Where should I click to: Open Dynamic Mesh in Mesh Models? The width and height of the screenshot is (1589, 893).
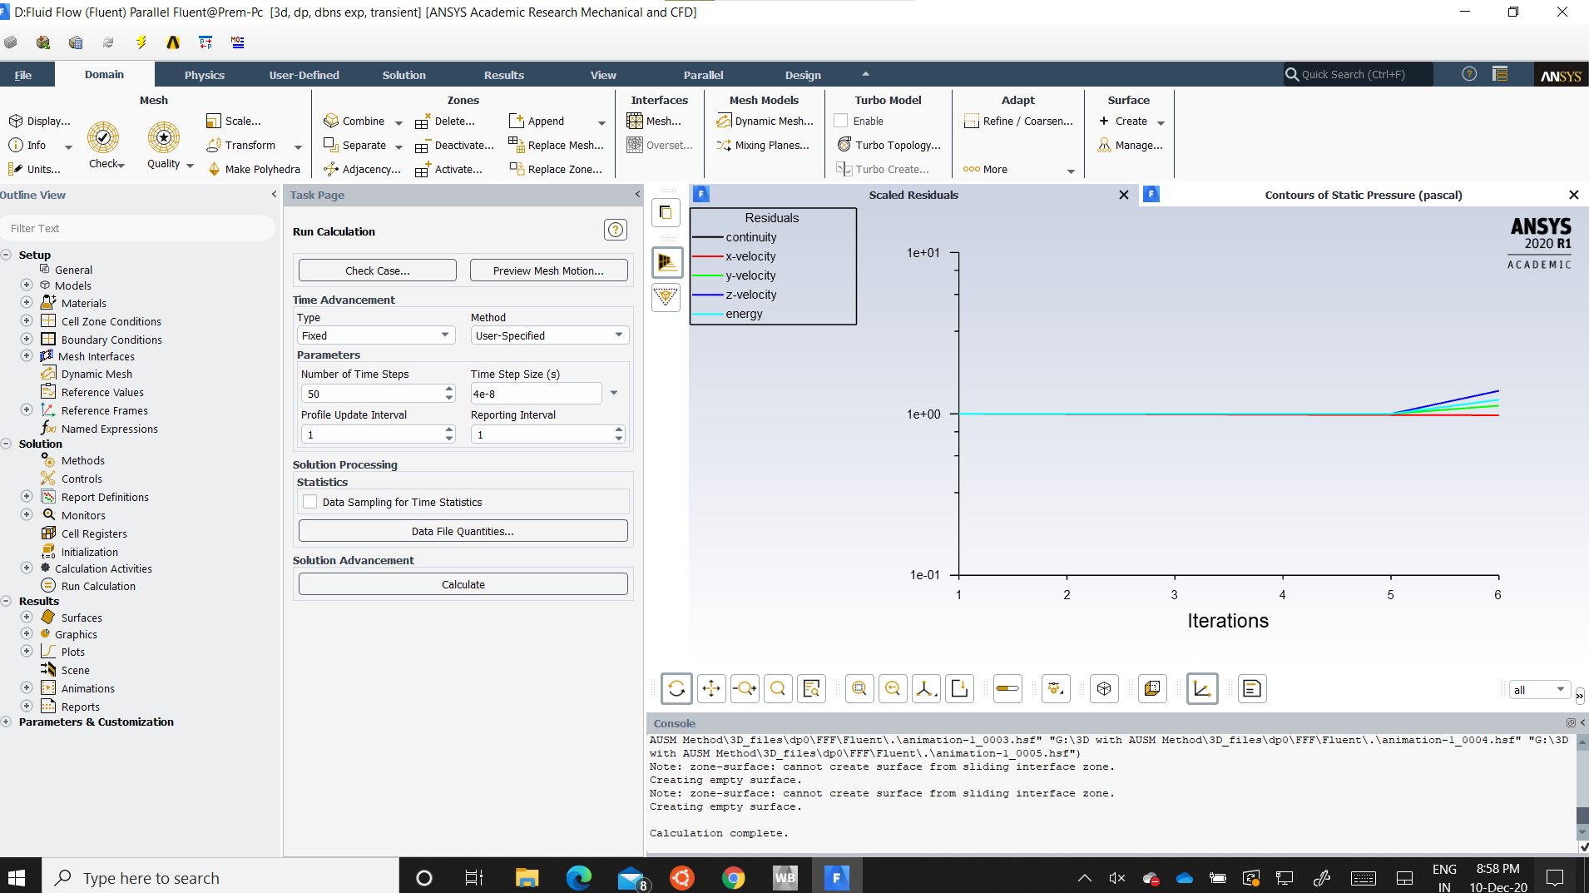pos(765,121)
